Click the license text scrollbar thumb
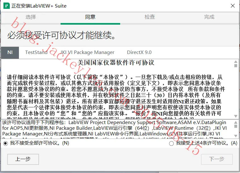 tap(236, 66)
